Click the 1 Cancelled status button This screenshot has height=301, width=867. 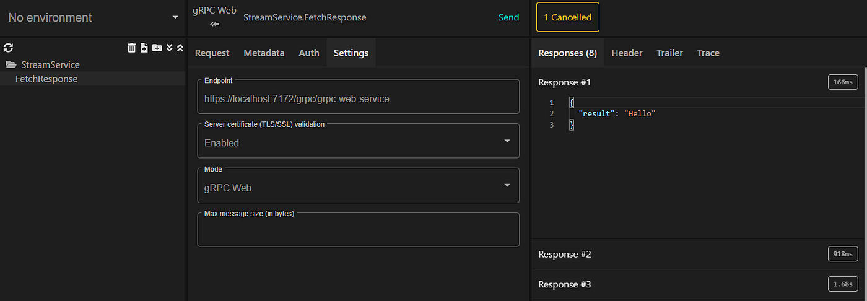click(567, 17)
